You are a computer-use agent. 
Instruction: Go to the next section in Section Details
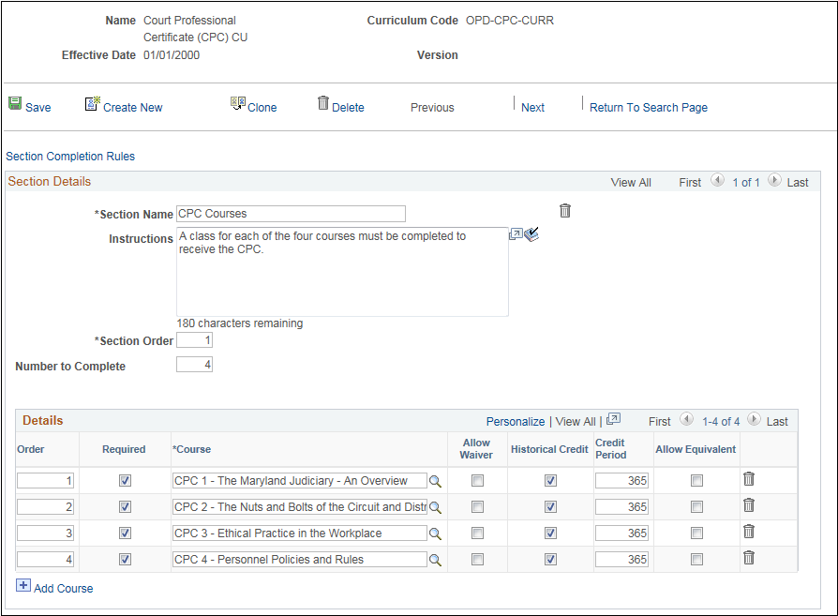coord(774,180)
